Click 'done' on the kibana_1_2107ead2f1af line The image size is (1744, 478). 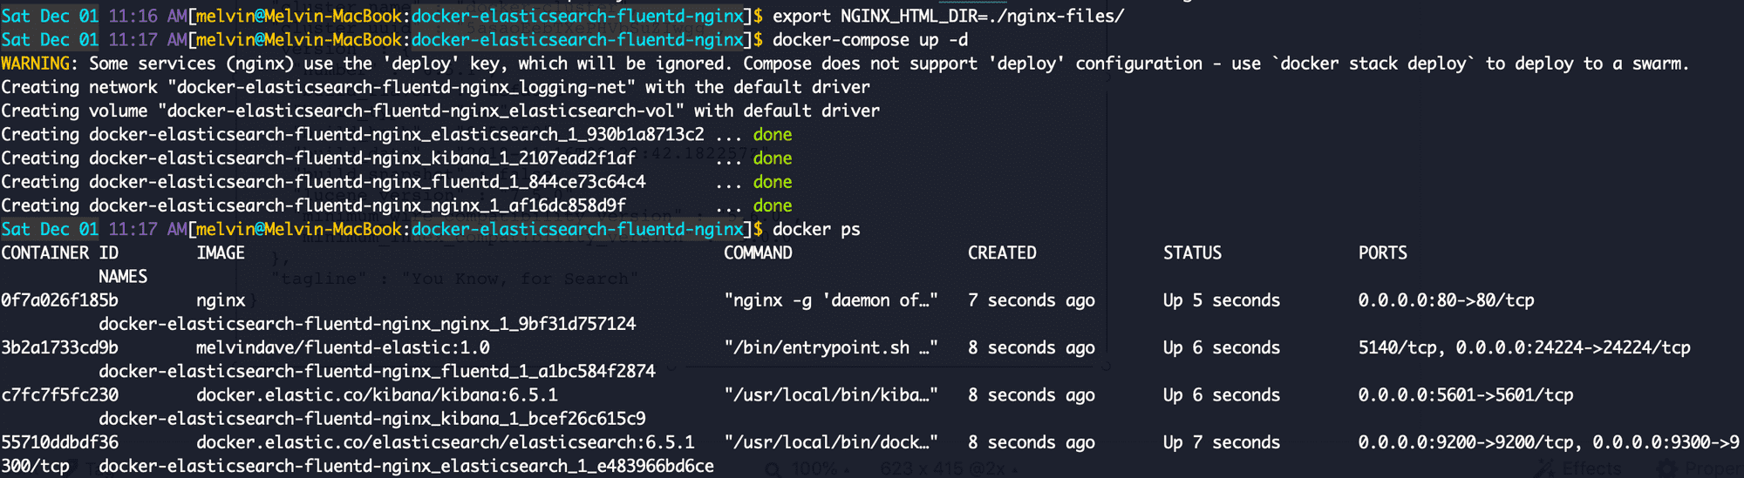point(773,158)
